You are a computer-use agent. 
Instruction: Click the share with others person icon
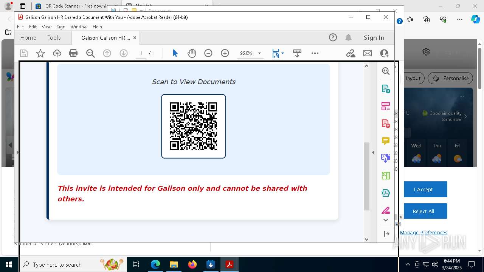click(385, 53)
